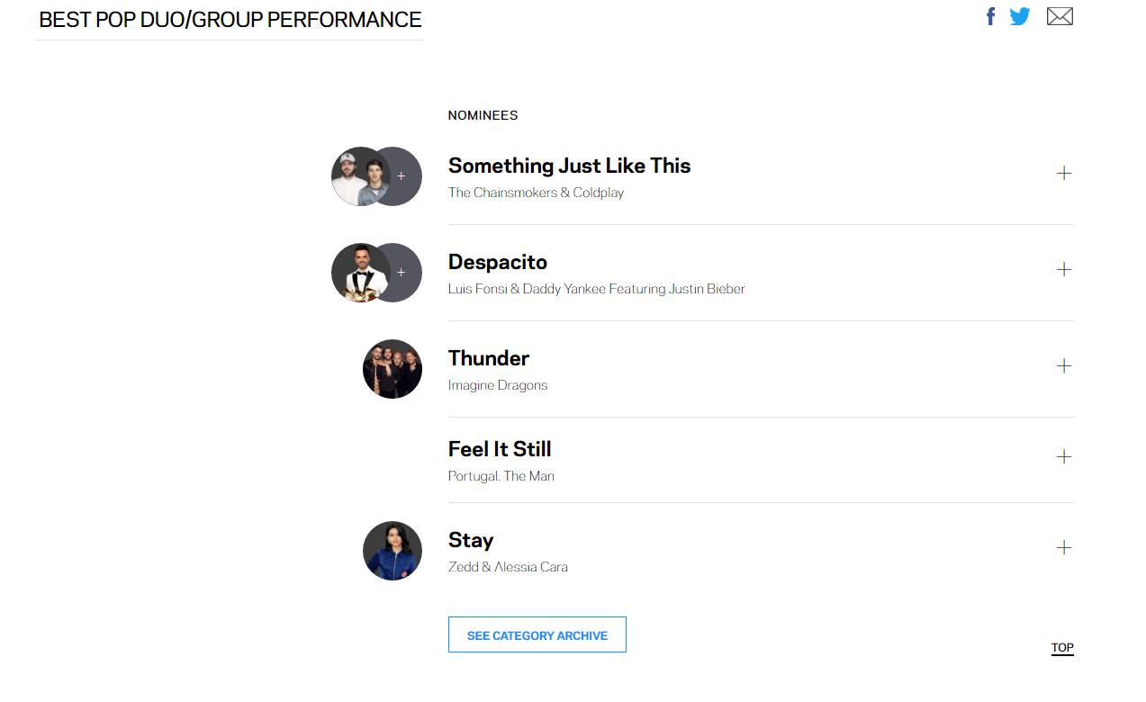Image resolution: width=1146 pixels, height=702 pixels.
Task: Expand Stay nominee details
Action: (1064, 547)
